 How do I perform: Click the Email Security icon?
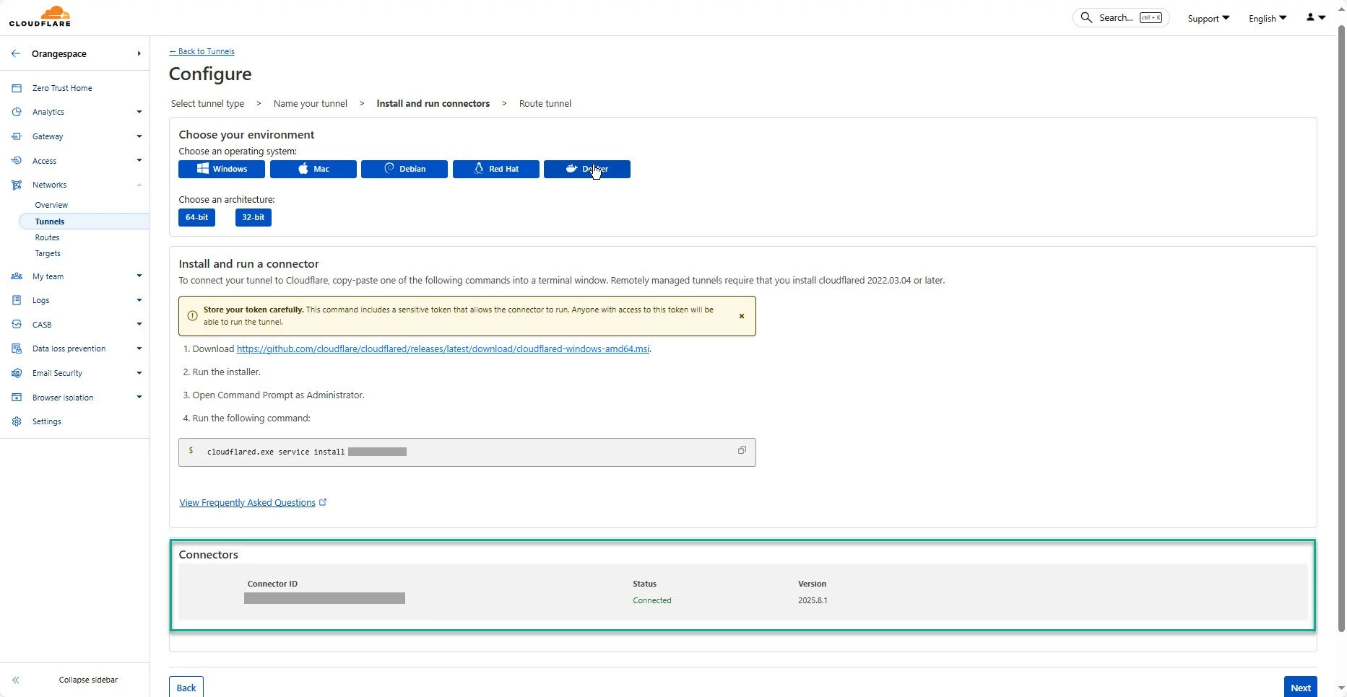point(17,373)
